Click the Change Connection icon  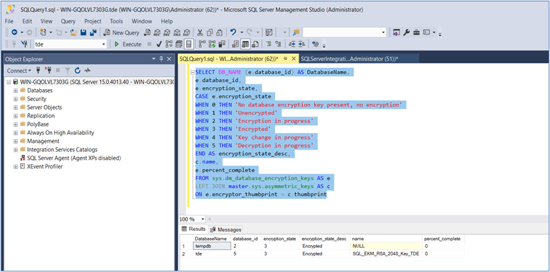point(24,44)
